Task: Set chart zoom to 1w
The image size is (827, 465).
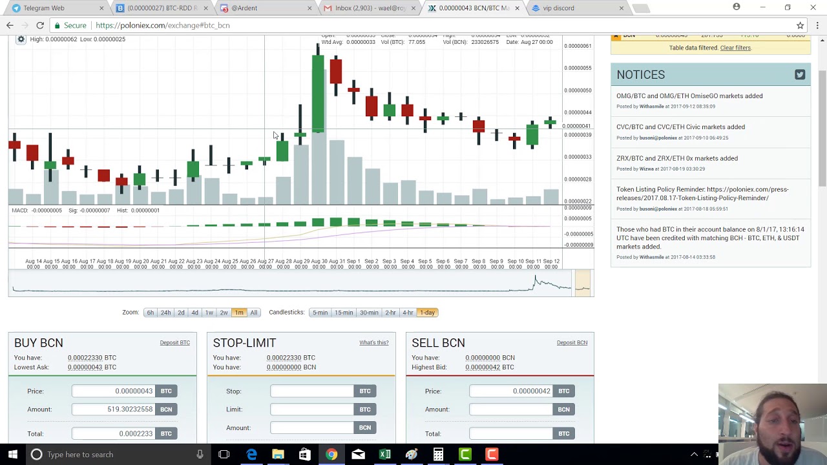Action: (x=209, y=313)
